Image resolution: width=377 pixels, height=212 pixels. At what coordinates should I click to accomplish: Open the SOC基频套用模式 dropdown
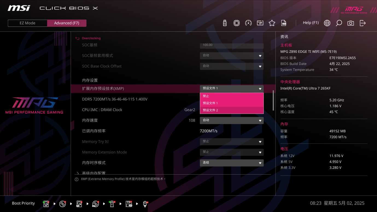[x=232, y=55]
